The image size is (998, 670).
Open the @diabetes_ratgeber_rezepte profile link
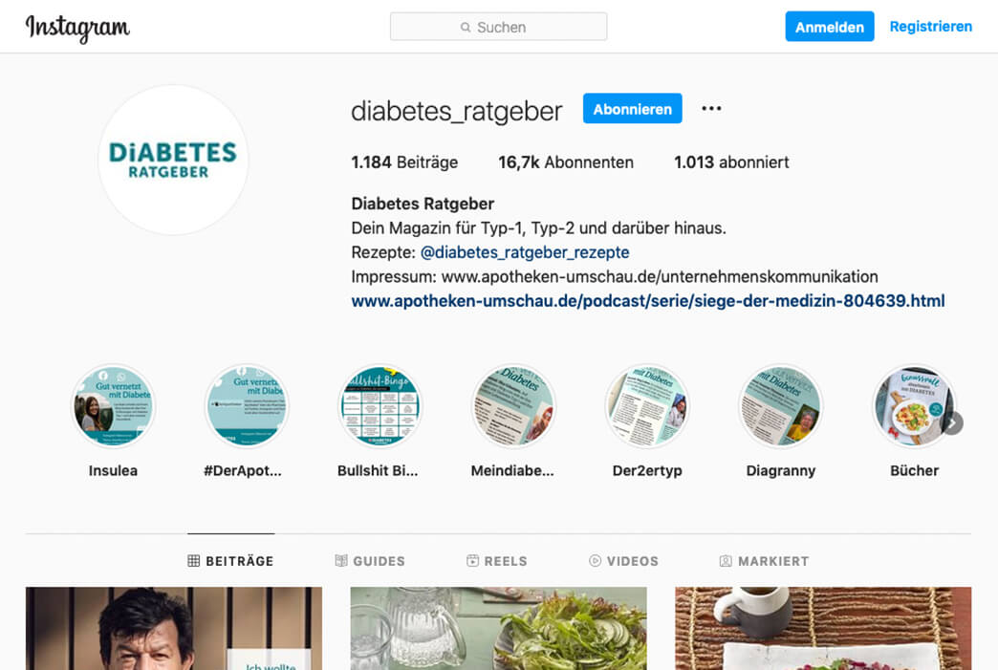pyautogui.click(x=525, y=252)
